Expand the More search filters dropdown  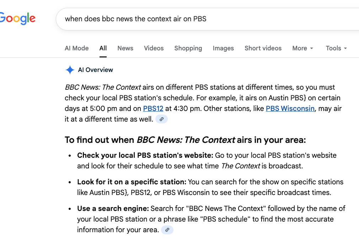click(303, 48)
